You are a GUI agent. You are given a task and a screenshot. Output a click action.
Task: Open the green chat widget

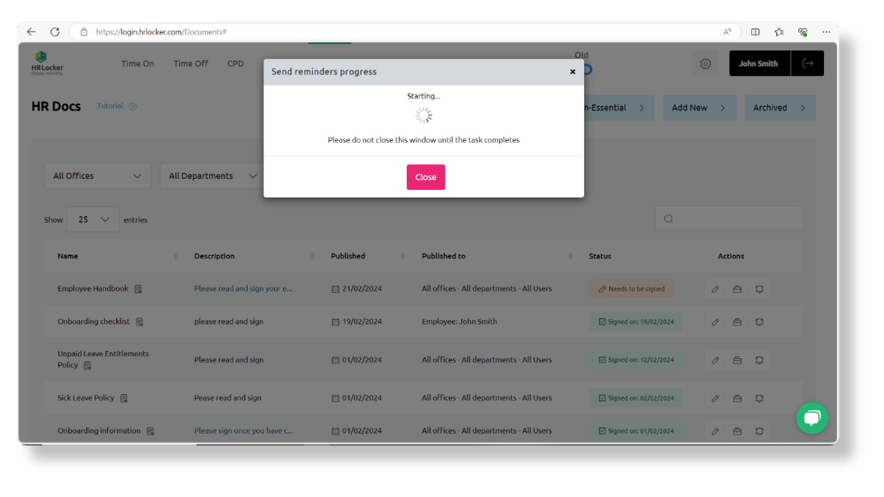click(x=811, y=418)
